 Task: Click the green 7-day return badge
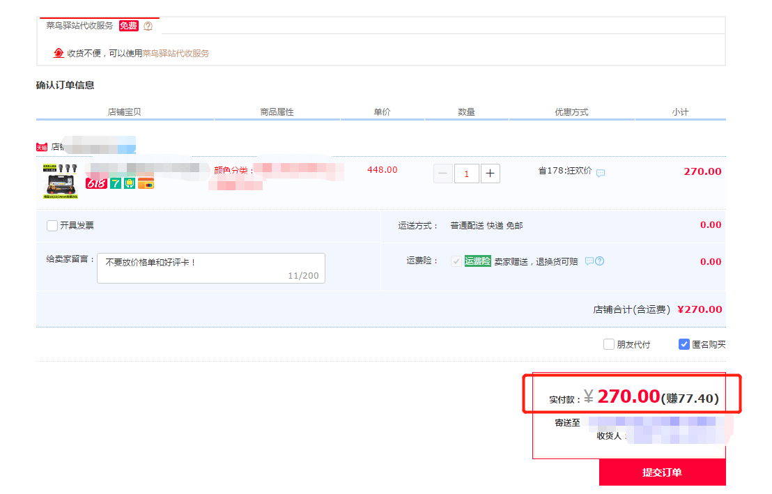(116, 184)
